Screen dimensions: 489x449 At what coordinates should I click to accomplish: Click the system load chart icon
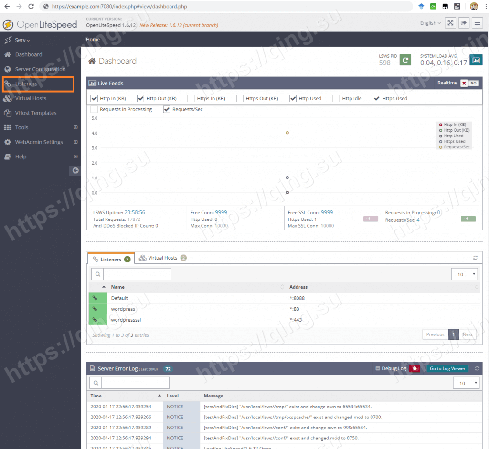pos(476,60)
